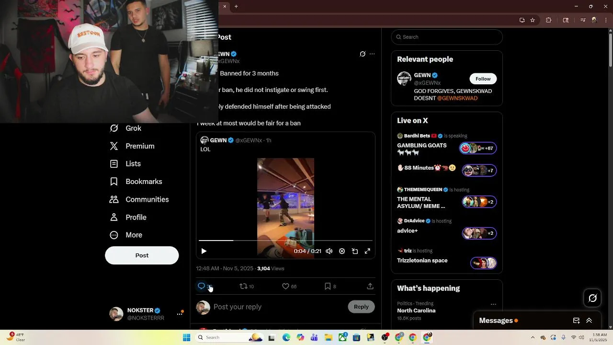
Task: Open Bookmarks in the sidebar
Action: 136,182
